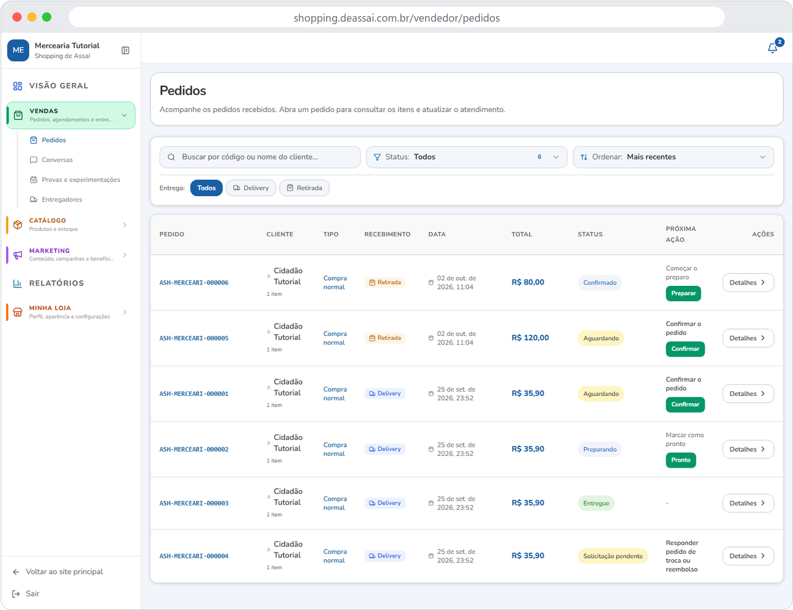Click the Sair logout icon

[16, 594]
